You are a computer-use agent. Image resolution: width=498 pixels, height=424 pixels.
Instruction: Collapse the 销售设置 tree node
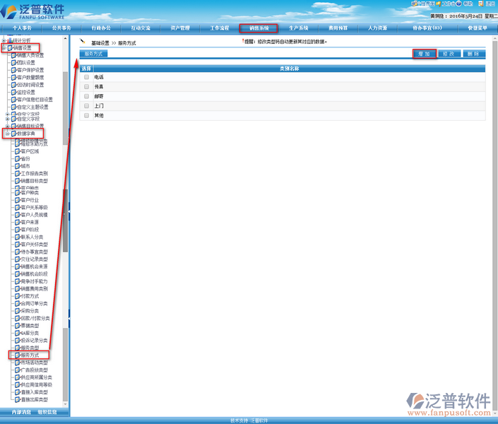tap(4, 48)
